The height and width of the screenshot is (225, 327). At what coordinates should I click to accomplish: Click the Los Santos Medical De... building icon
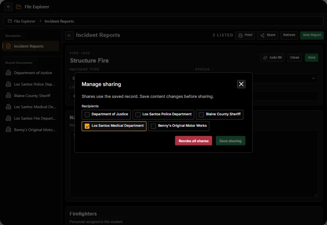point(8,107)
